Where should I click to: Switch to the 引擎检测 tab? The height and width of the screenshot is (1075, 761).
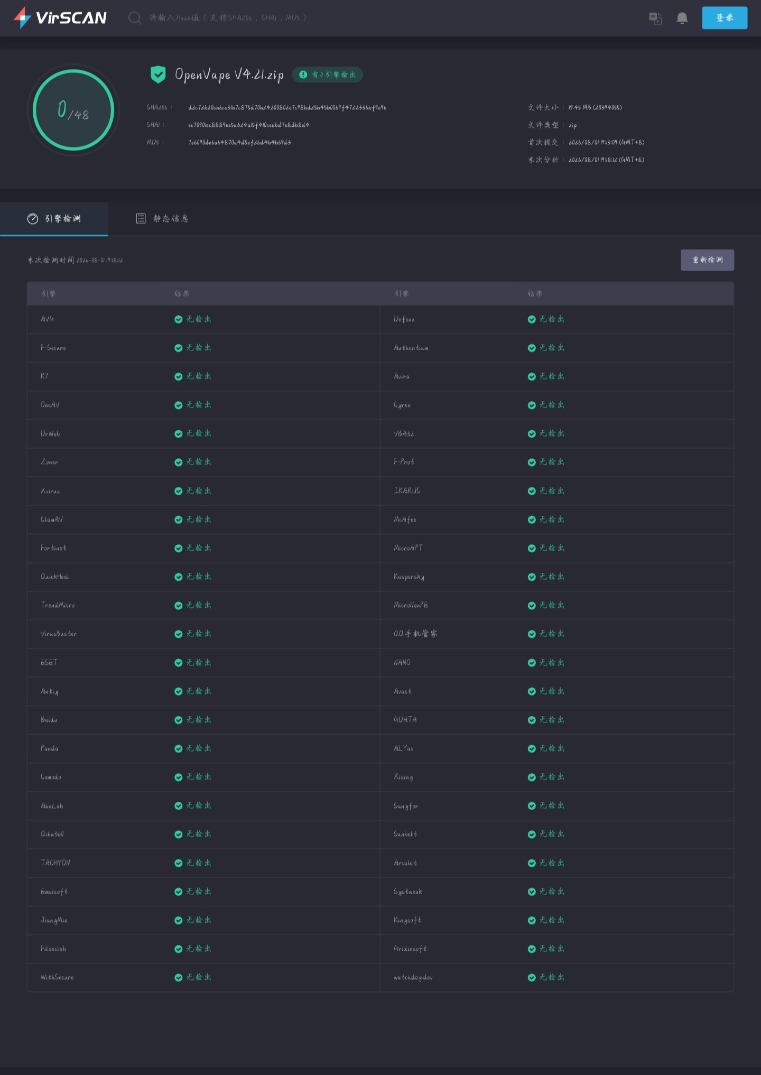(54, 219)
